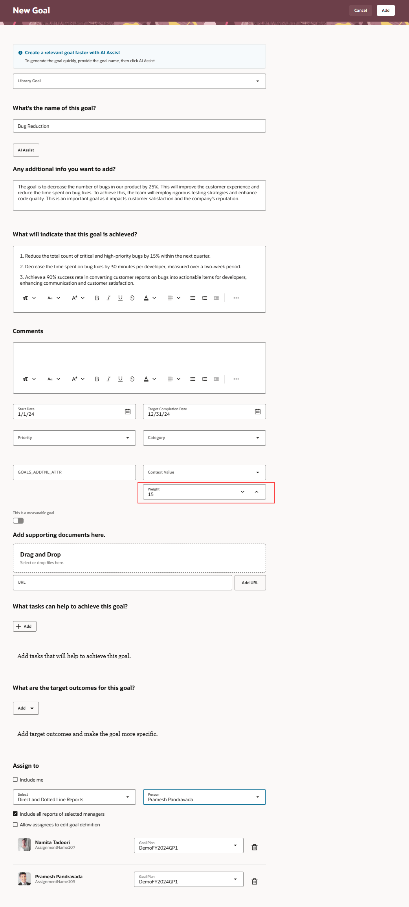The image size is (409, 907).
Task: Open font color picker in Comments editor
Action: 150,379
